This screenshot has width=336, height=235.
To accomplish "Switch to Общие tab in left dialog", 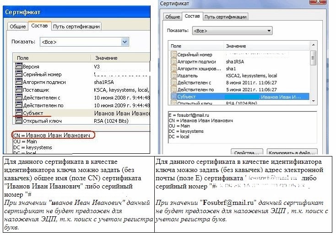I will pyautogui.click(x=18, y=26).
